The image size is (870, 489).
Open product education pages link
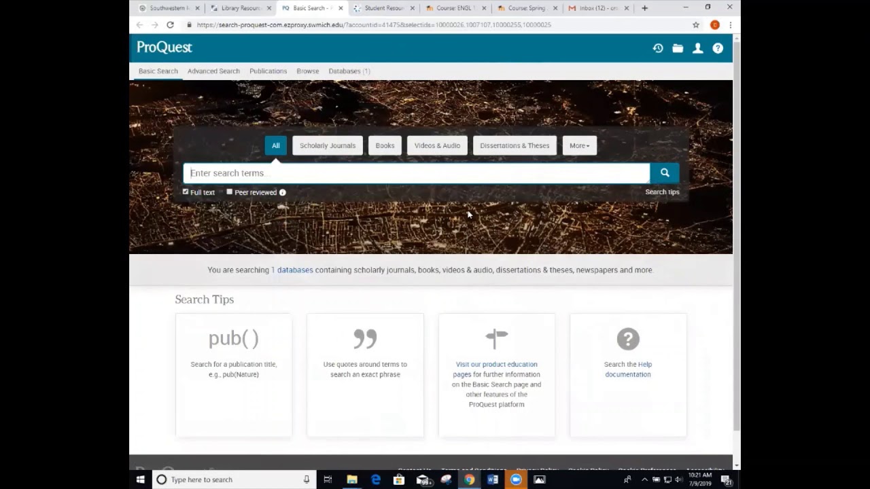click(496, 369)
